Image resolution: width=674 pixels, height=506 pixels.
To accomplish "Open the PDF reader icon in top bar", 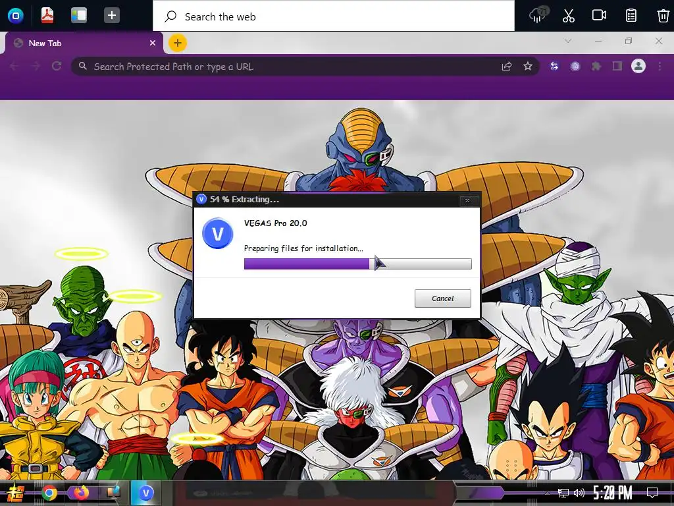I will pos(47,16).
